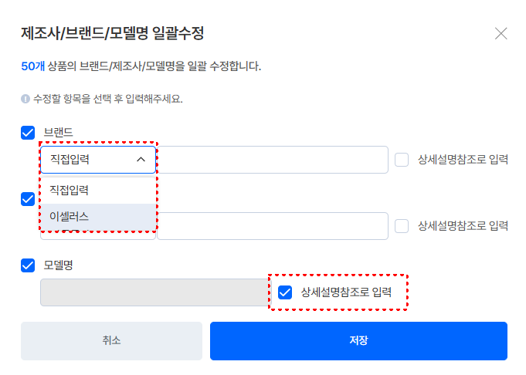The image size is (526, 375).
Task: Uncheck the 브랜드 checkbox
Action: [29, 133]
